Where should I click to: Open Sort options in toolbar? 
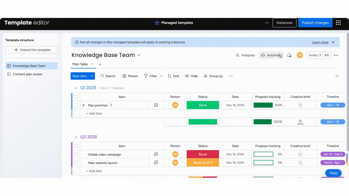(x=173, y=76)
